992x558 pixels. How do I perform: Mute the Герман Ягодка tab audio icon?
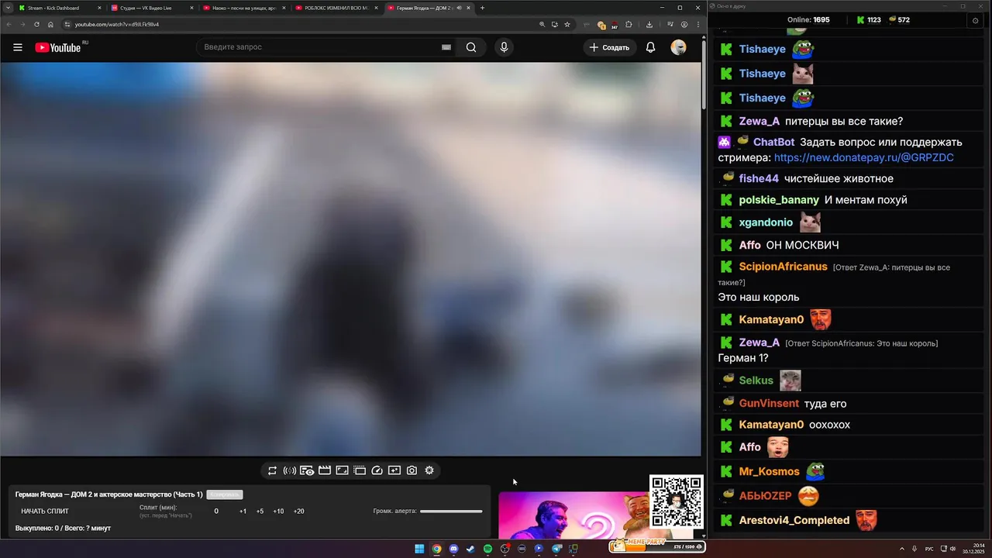click(460, 8)
